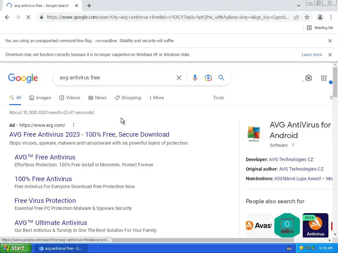Select the All results tab
338x253 pixels.
(x=15, y=98)
